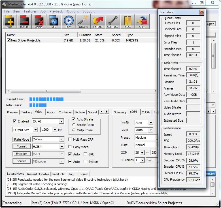The height and width of the screenshot is (208, 221).
Task: Enable Multi-Pass CRF checkbox
Action: (70, 140)
